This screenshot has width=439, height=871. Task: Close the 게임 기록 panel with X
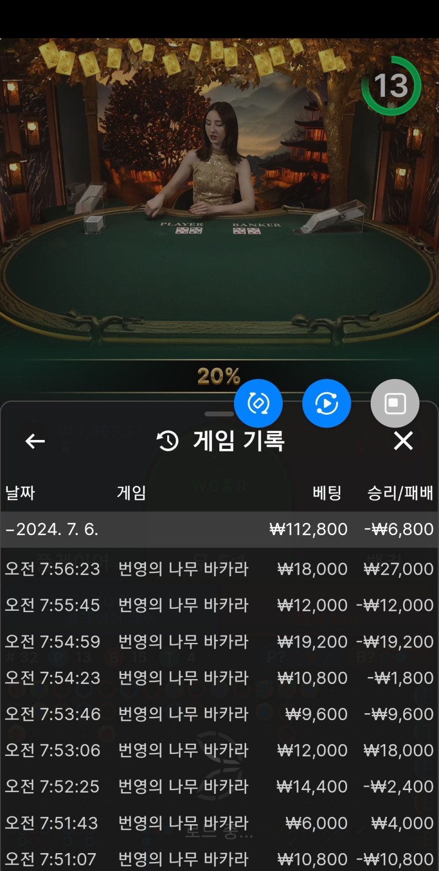tap(403, 440)
